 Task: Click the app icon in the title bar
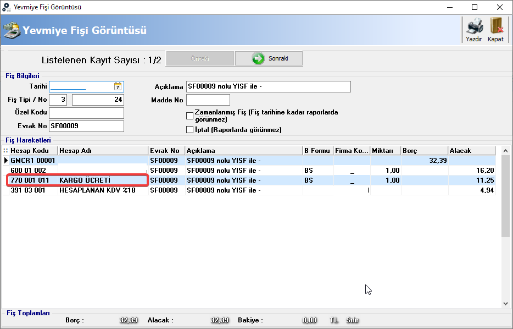pos(6,7)
